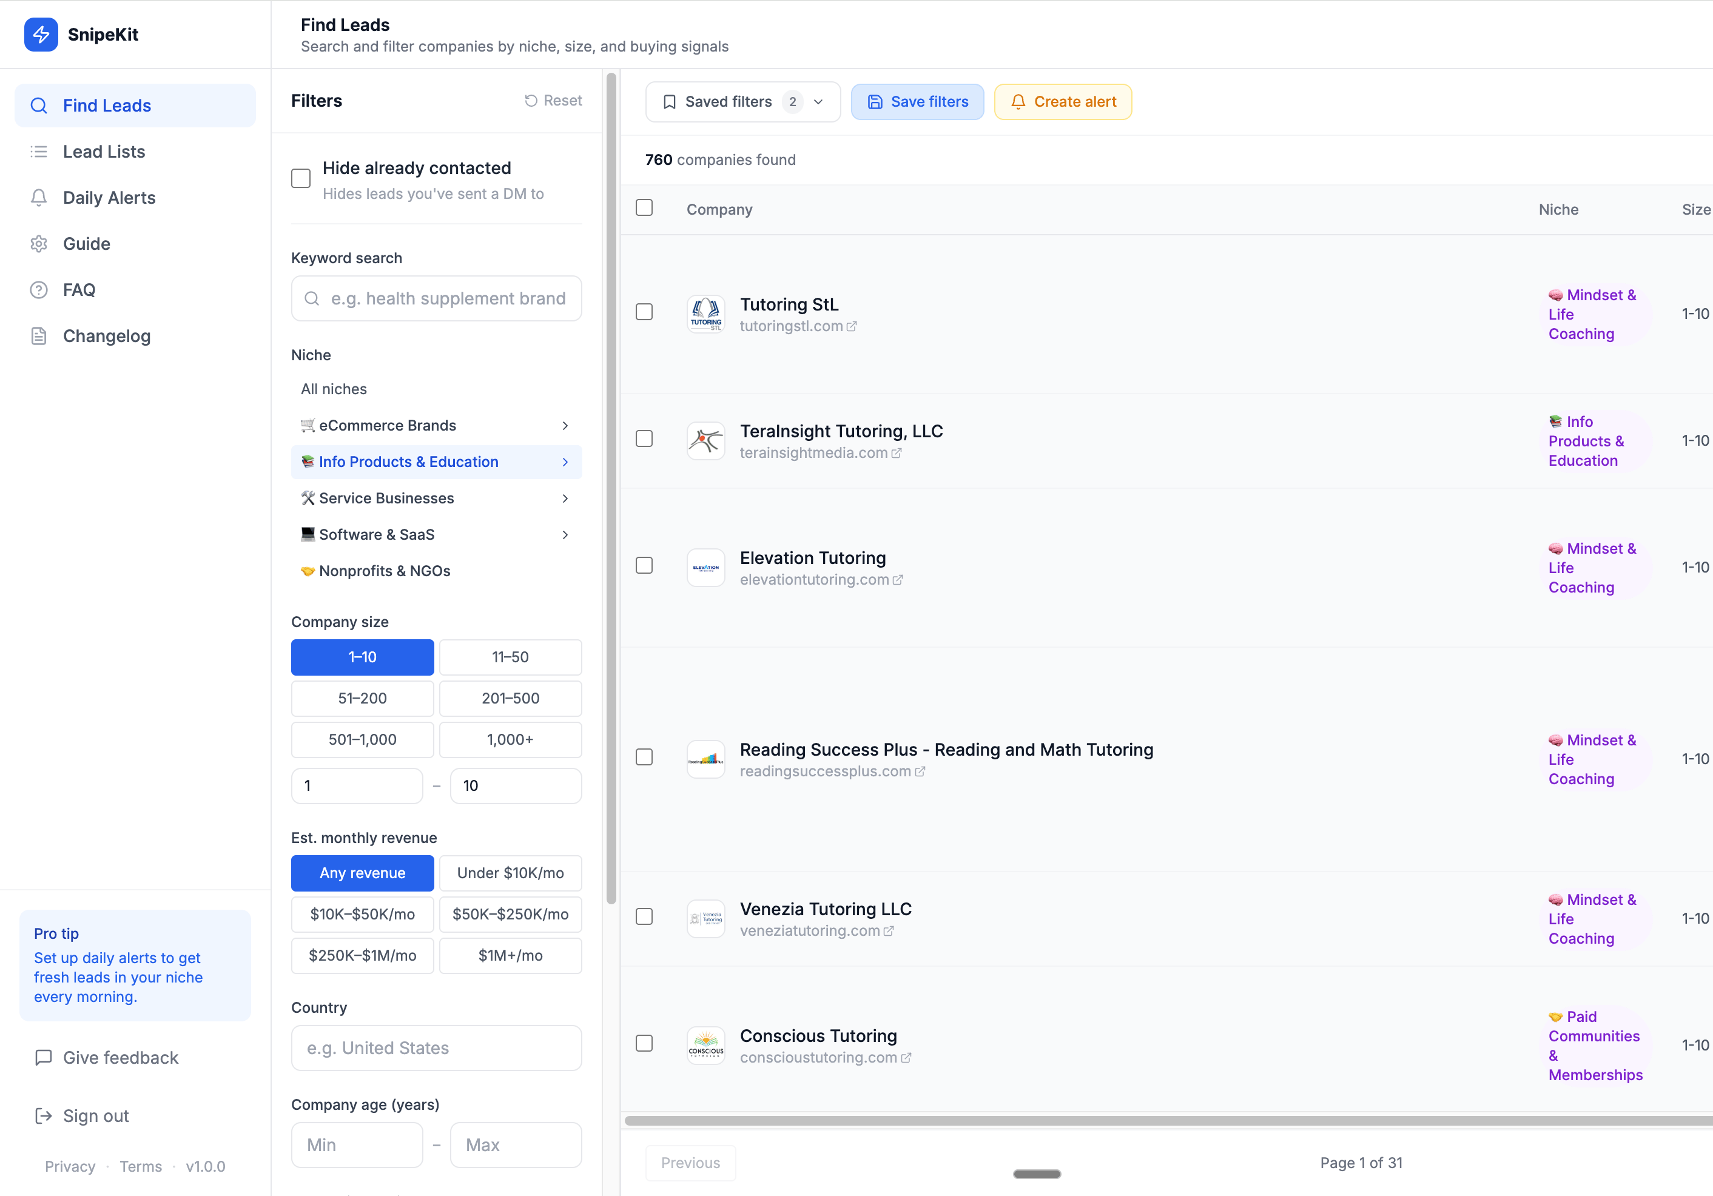Click the FAQ question mark icon

point(39,291)
